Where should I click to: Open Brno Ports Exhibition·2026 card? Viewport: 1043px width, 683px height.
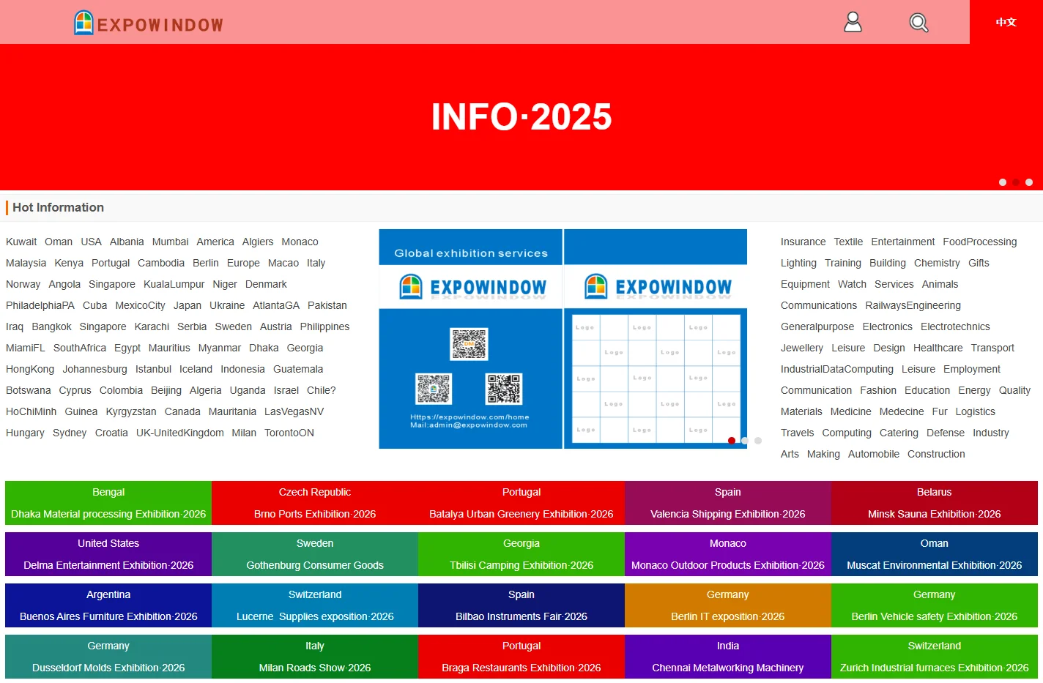[315, 503]
